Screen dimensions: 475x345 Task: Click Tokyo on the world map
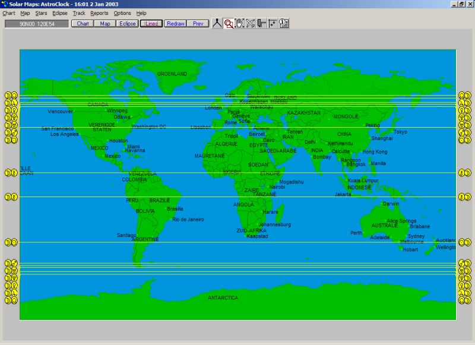click(400, 132)
